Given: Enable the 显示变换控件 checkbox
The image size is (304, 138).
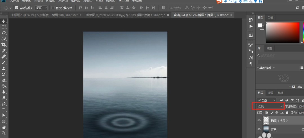Looking at the screenshot, I should click(x=53, y=8).
